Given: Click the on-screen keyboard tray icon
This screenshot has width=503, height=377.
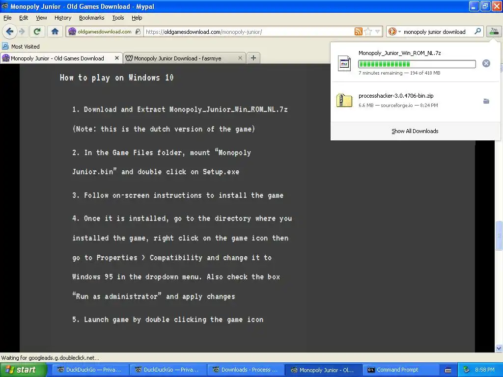Looking at the screenshot, I should [448, 370].
